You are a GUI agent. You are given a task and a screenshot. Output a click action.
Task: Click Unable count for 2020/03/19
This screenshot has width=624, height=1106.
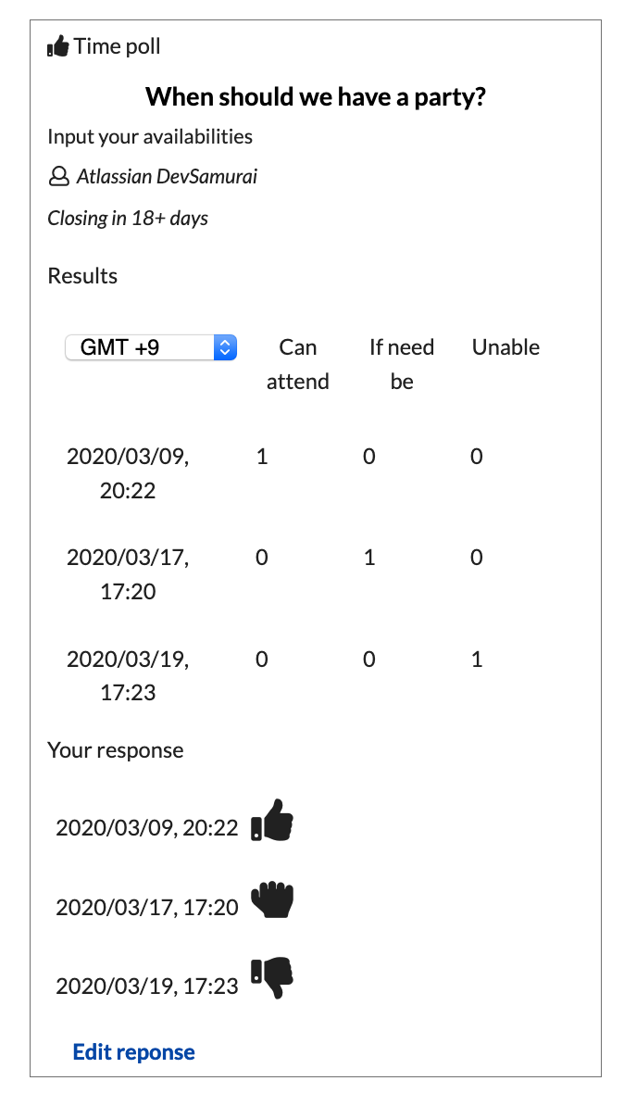(477, 660)
